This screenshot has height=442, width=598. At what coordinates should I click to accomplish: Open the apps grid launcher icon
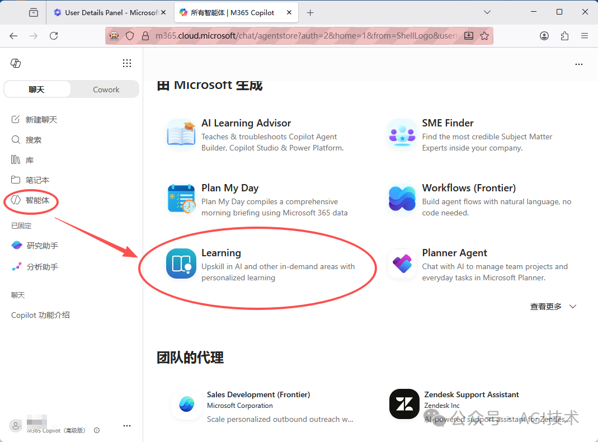coord(127,63)
